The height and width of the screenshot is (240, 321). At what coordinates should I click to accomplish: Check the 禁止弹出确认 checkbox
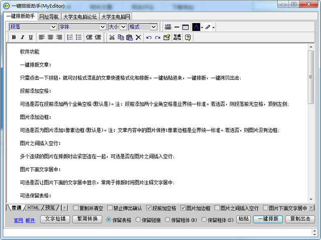pos(110,208)
